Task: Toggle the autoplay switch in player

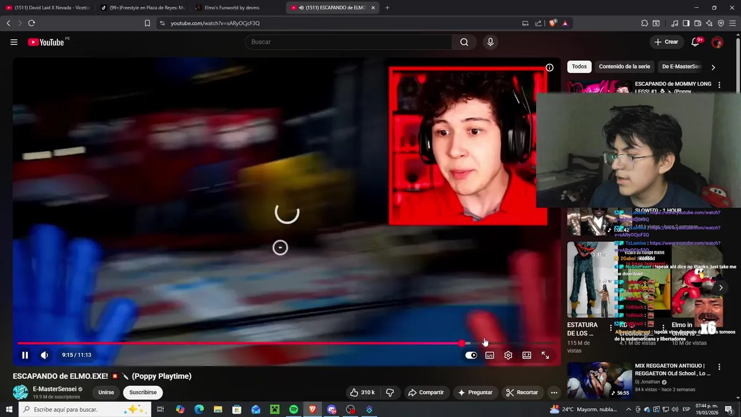Action: tap(471, 355)
